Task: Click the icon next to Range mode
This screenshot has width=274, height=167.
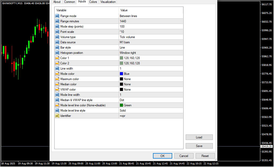Action: [x=57, y=16]
